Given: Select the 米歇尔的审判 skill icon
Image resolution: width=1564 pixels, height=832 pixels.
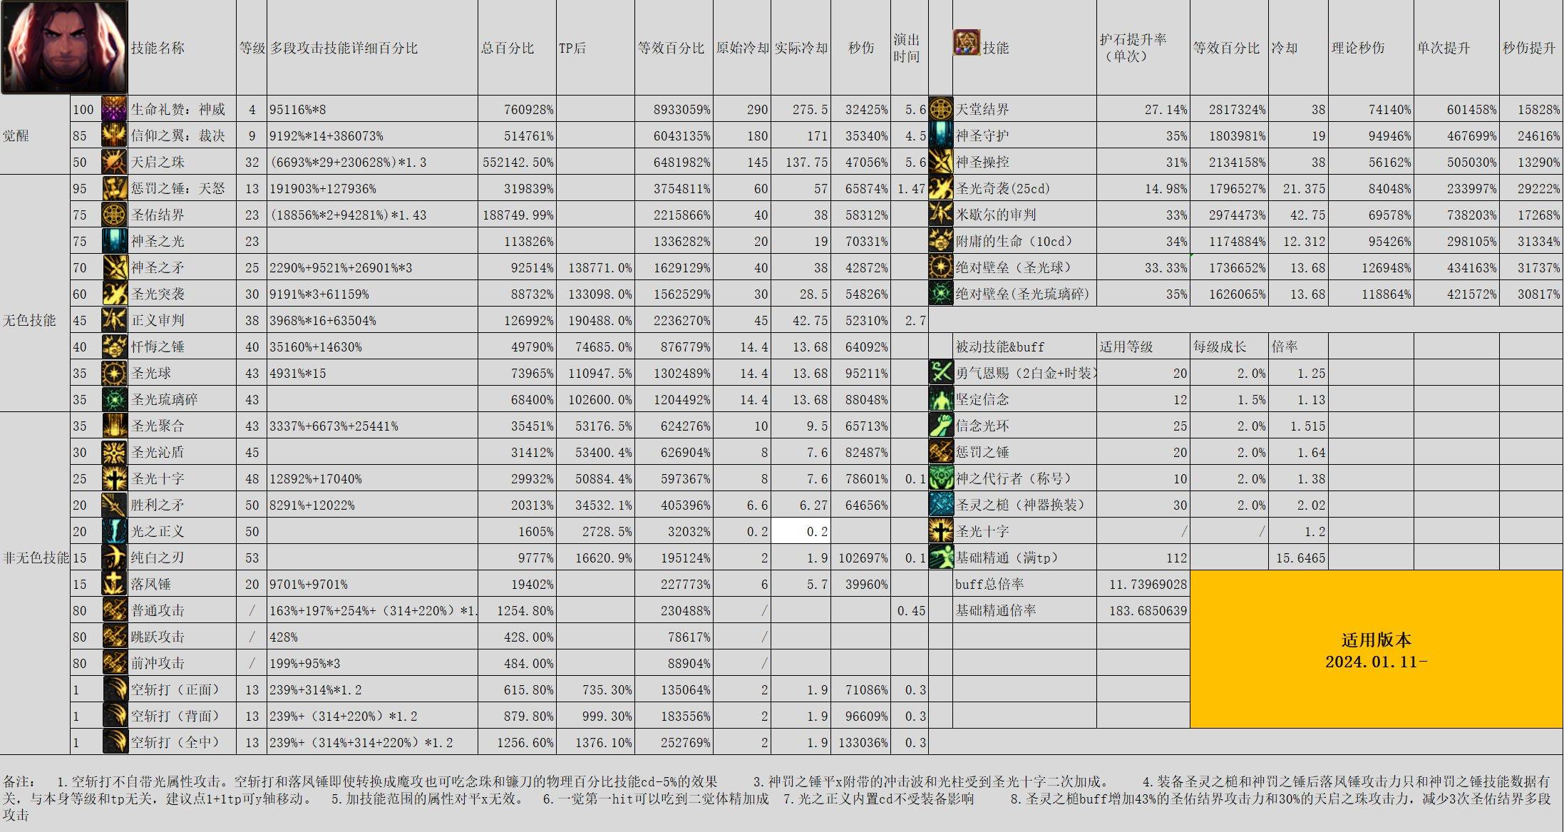Looking at the screenshot, I should pos(940,215).
